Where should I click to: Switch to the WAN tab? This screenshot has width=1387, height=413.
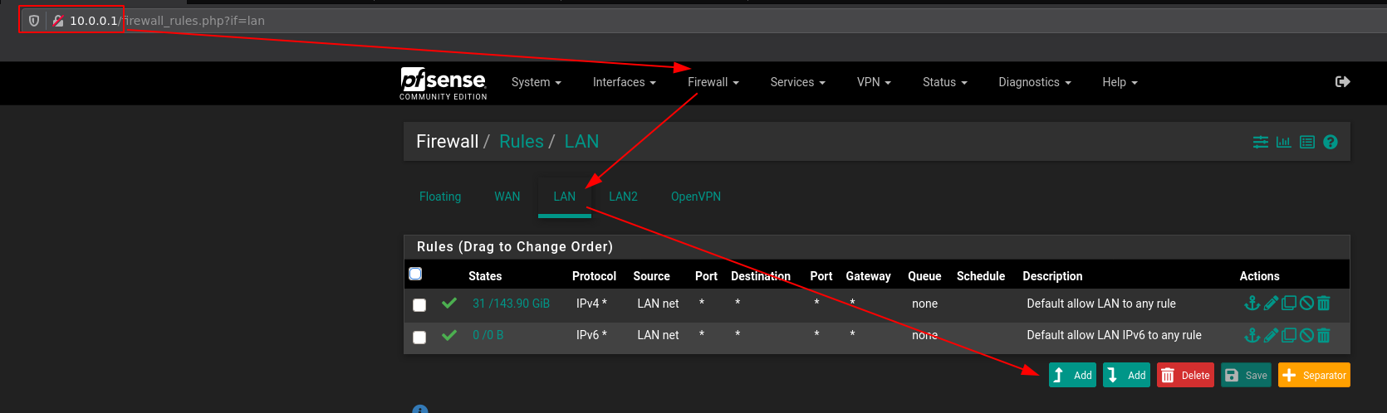pyautogui.click(x=507, y=197)
